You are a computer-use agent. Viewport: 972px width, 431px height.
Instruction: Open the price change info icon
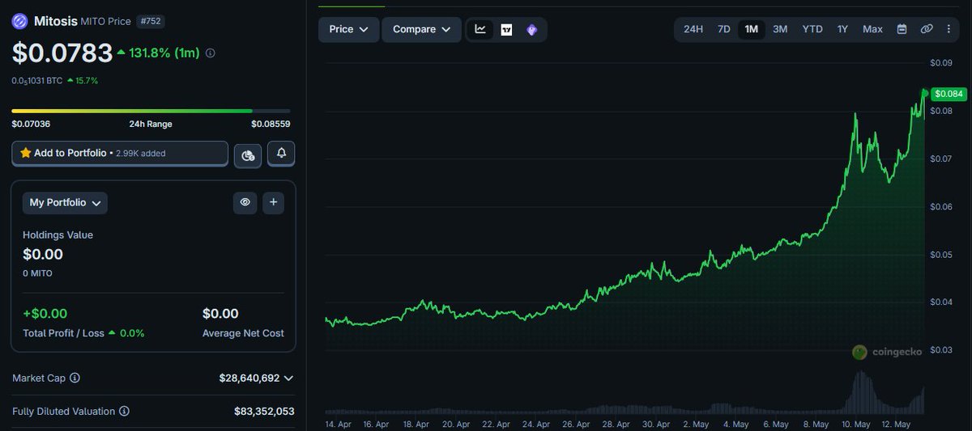[x=211, y=53]
